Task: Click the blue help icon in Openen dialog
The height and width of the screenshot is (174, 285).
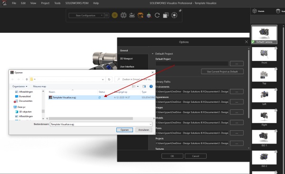Action: [151, 87]
